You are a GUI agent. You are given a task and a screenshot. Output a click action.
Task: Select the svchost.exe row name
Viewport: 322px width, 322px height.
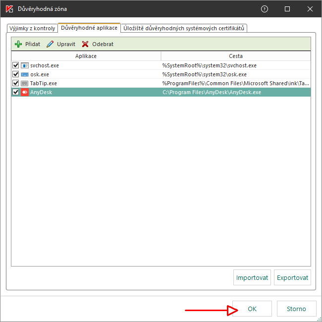click(45, 65)
